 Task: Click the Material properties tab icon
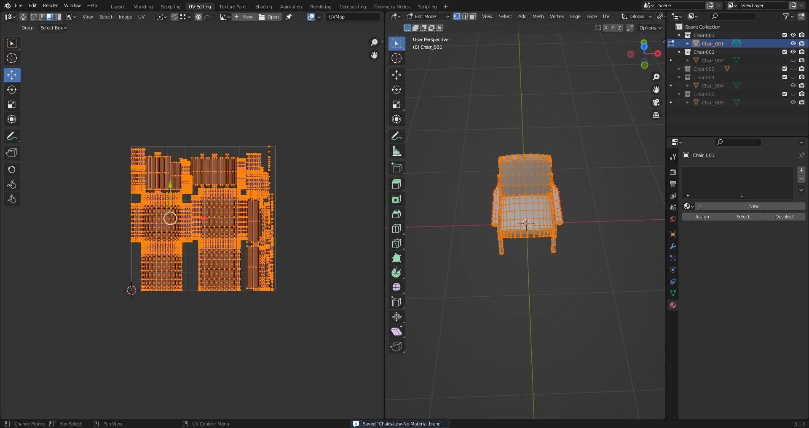pos(673,305)
